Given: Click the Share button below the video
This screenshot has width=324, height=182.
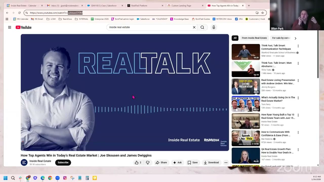Looking at the screenshot, I should click(161, 163).
